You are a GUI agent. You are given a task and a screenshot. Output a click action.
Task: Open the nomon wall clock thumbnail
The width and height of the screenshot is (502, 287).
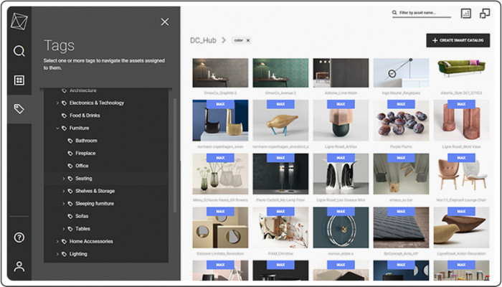(341, 227)
